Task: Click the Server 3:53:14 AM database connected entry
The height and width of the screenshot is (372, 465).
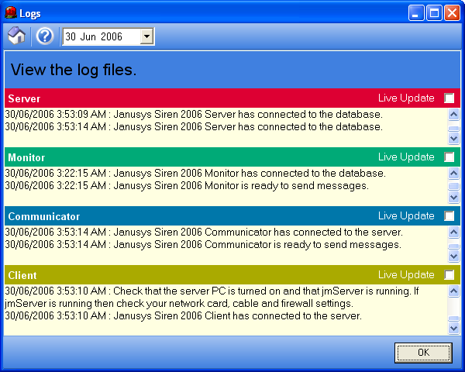Action: coord(194,126)
